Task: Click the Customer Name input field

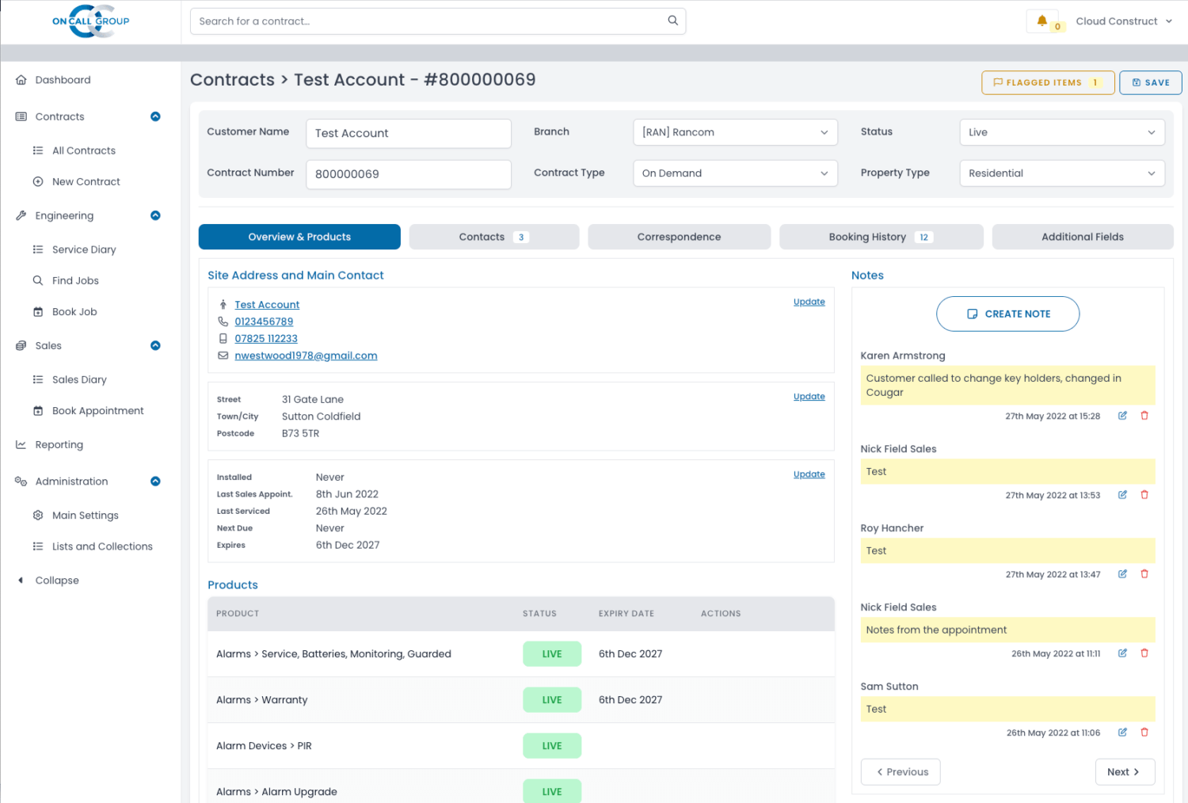Action: pos(409,133)
